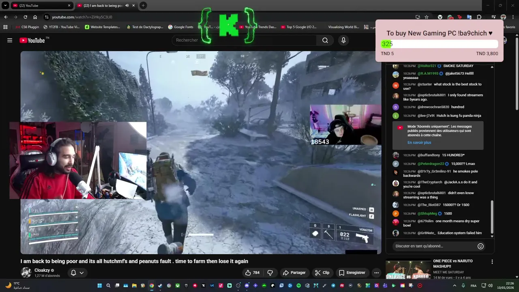Click @TheCryptarch username in chat
This screenshot has width=519, height=292.
430,182
